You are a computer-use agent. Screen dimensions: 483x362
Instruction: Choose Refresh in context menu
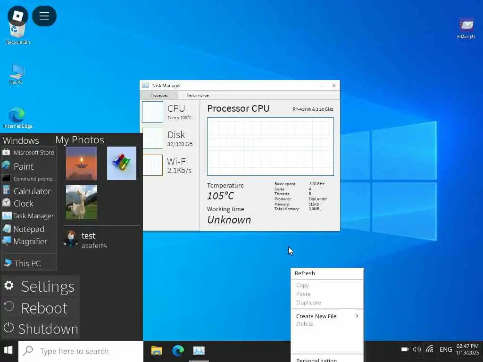pyautogui.click(x=327, y=273)
